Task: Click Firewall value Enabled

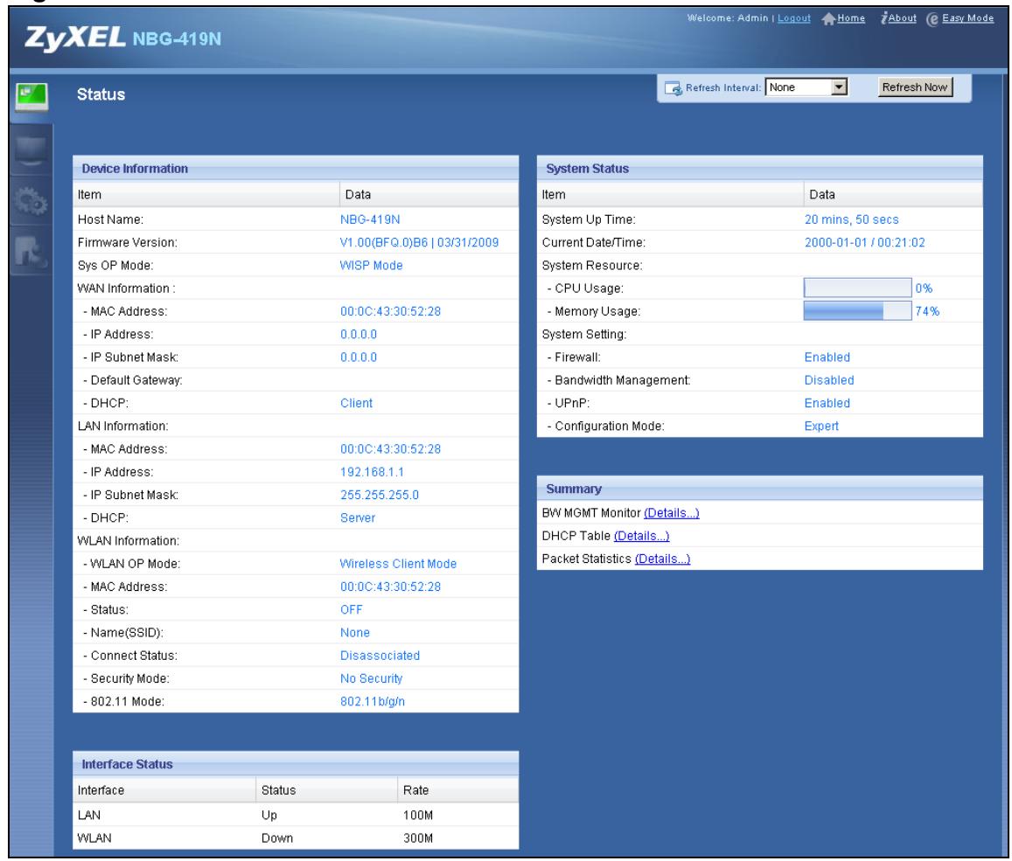Action: pyautogui.click(x=827, y=358)
